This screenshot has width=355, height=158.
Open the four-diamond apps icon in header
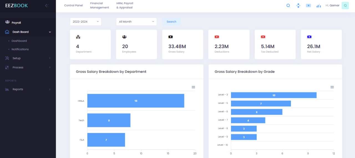pyautogui.click(x=298, y=6)
